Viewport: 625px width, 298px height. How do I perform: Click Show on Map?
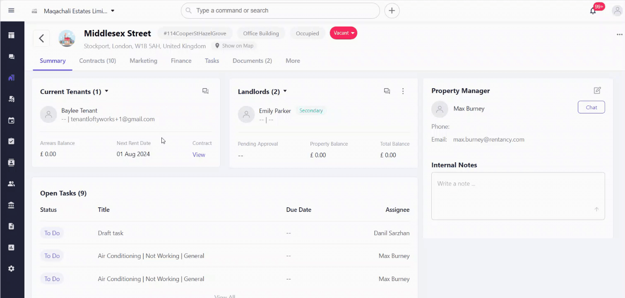coord(234,46)
